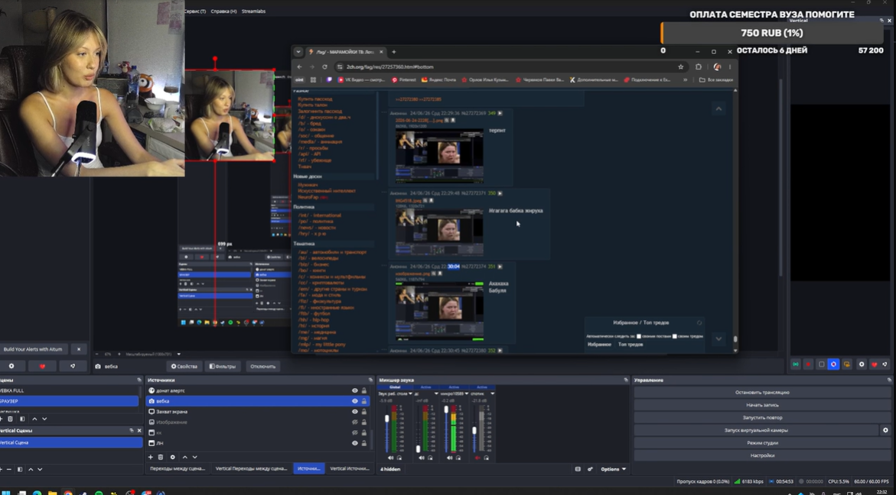Image resolution: width=896 pixels, height=495 pixels.
Task: Pop out the Sources dock panel
Action: 370,380
